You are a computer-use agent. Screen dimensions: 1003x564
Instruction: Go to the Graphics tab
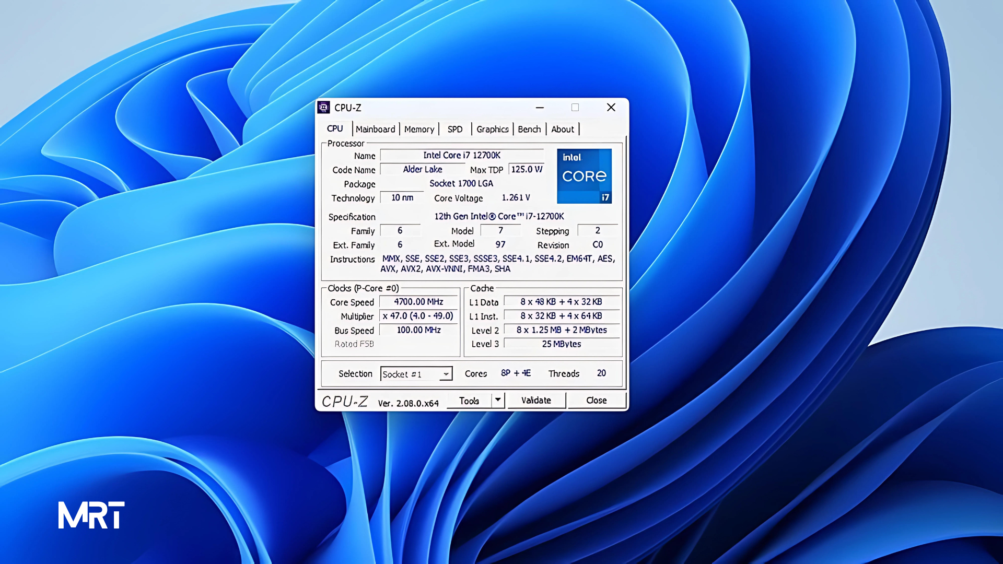(x=492, y=129)
